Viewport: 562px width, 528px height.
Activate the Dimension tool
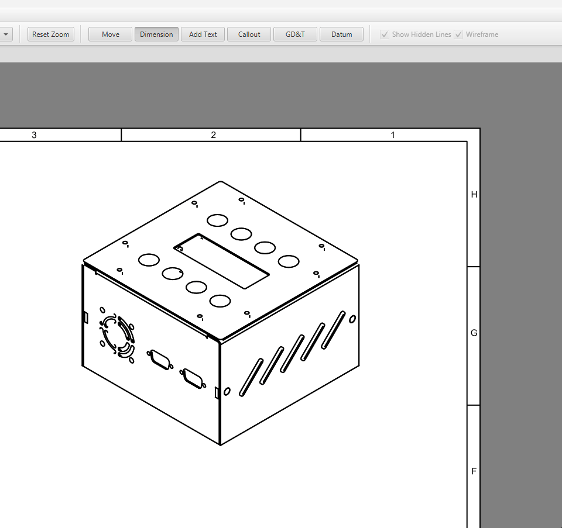[156, 34]
